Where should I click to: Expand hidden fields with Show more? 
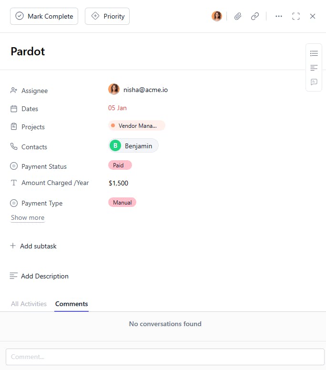(x=28, y=217)
